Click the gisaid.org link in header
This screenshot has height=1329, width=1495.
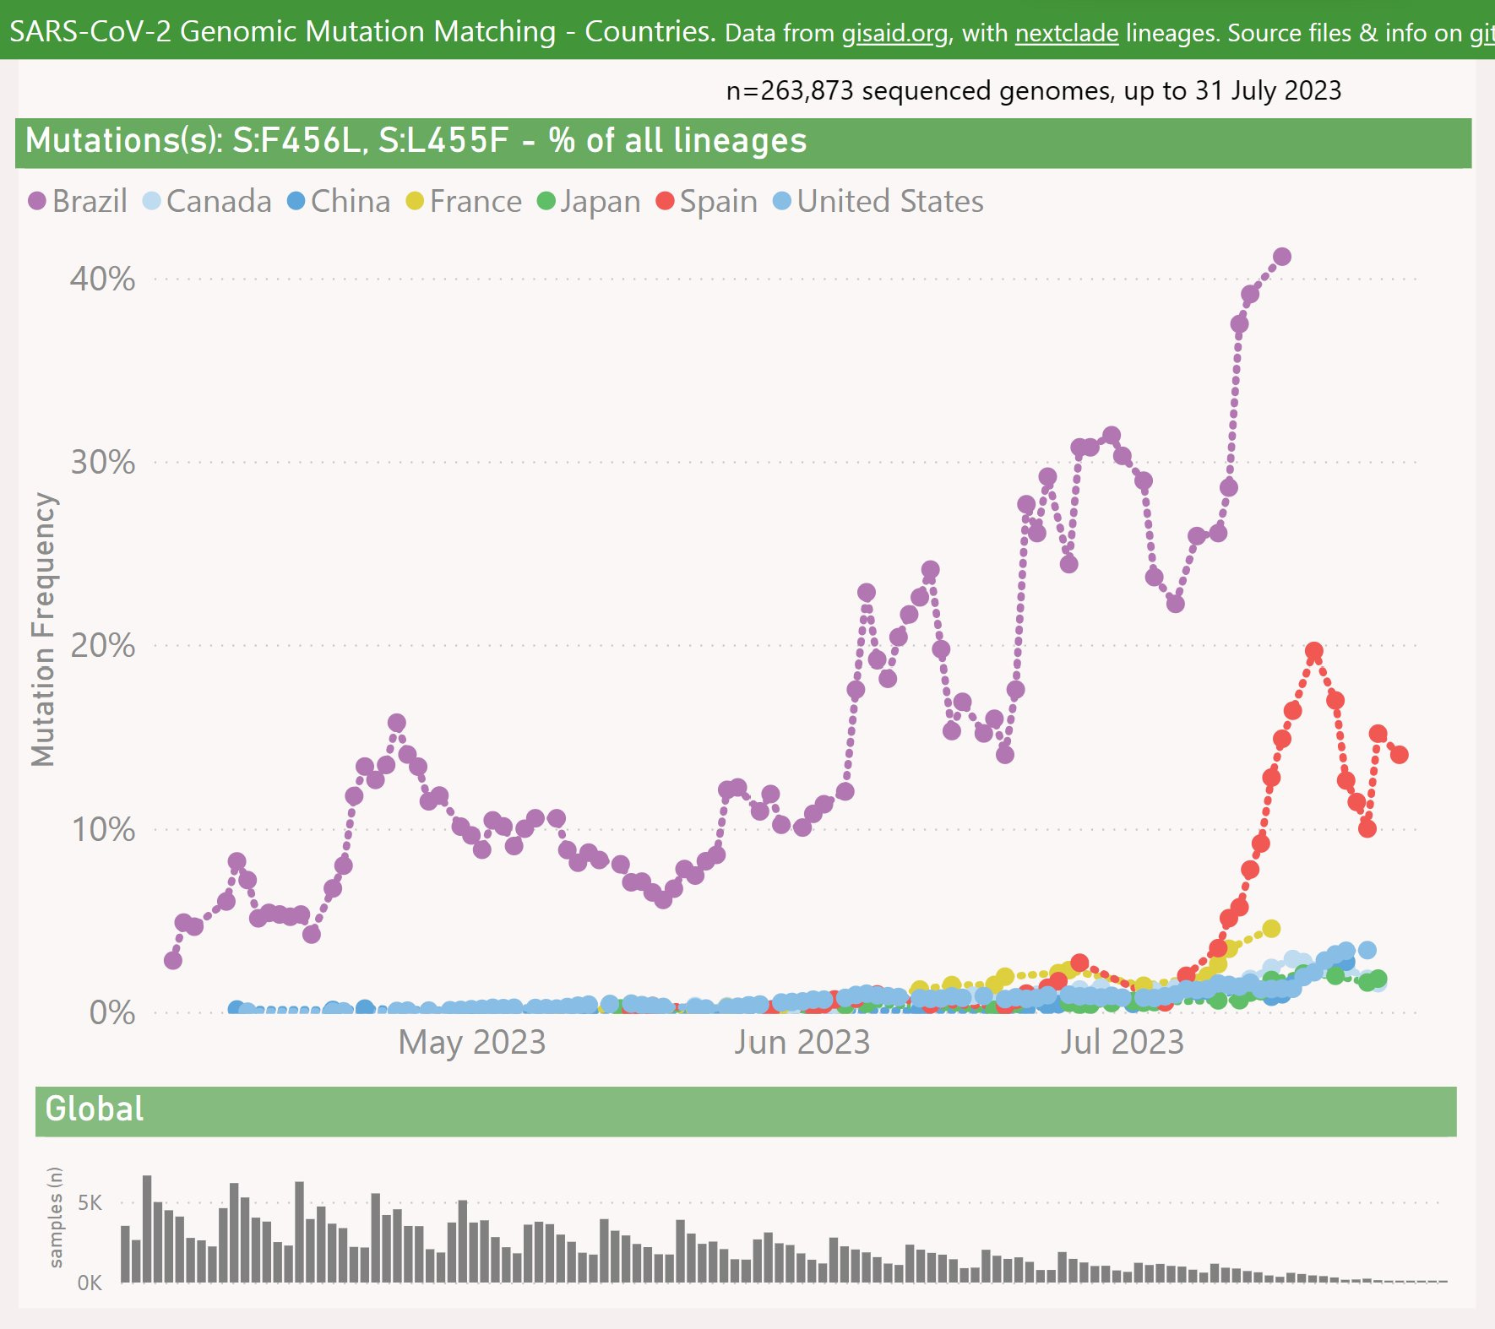pos(895,33)
